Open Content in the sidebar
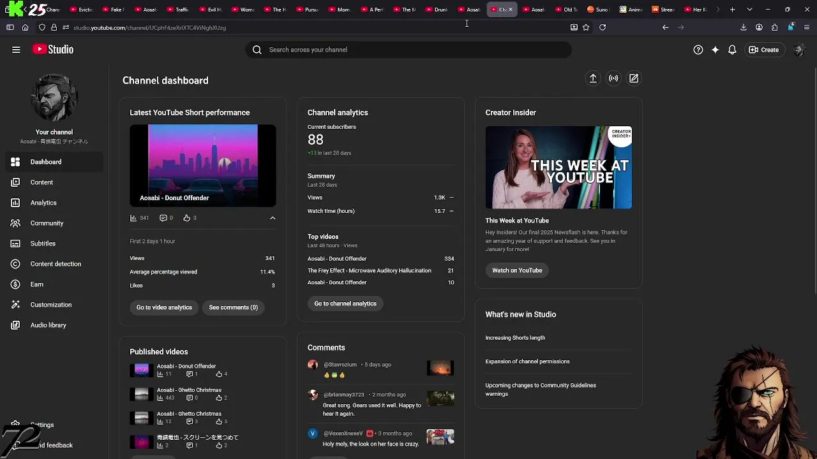Image resolution: width=817 pixels, height=459 pixels. point(54,182)
